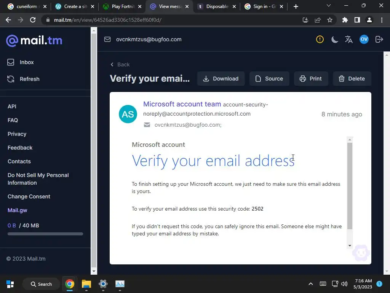The image size is (390, 293).
Task: Open the Contacts link
Action: pos(19,161)
